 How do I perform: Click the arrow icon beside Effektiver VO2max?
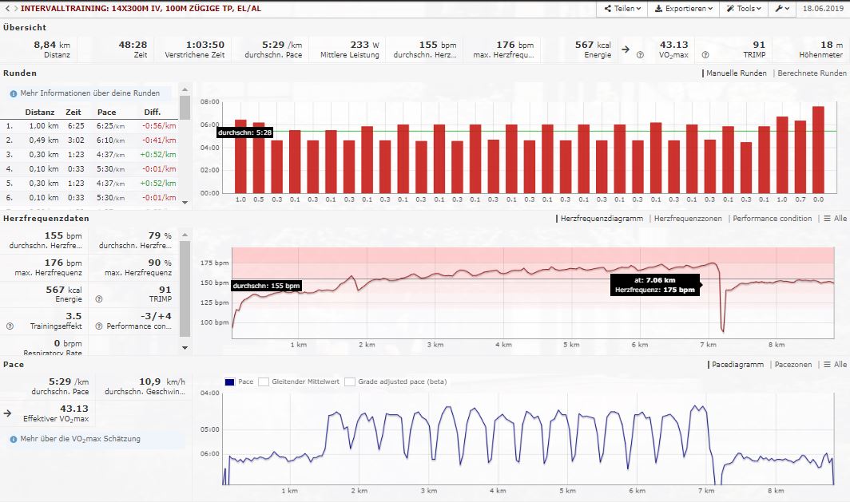(8, 413)
